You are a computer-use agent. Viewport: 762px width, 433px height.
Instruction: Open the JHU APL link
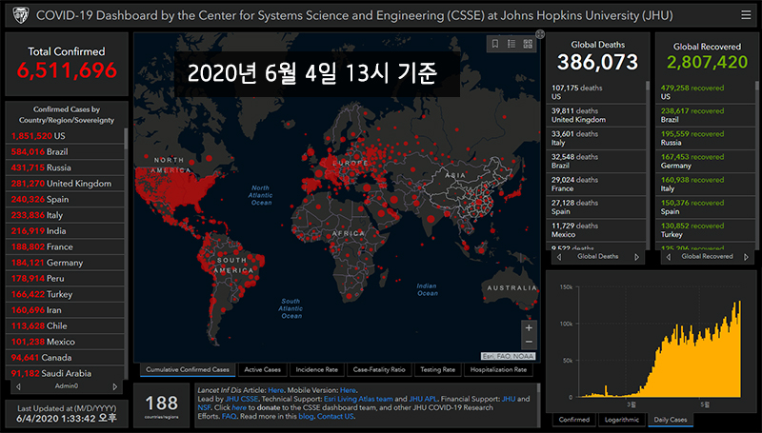pyautogui.click(x=423, y=399)
